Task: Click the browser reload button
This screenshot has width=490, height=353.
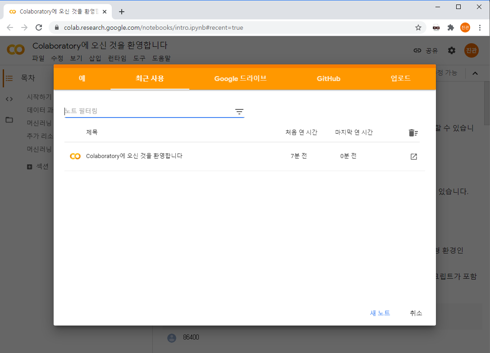Action: click(39, 27)
